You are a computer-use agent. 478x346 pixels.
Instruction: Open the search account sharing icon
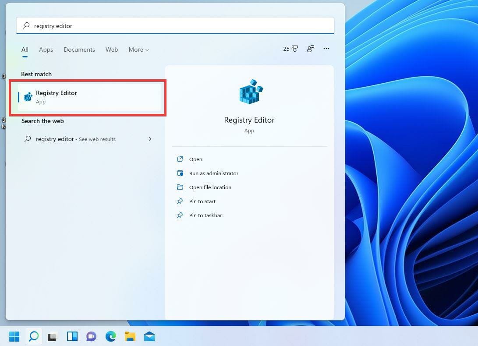click(310, 49)
